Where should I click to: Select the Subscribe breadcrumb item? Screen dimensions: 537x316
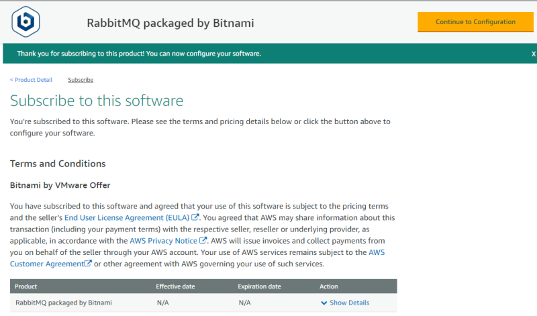pyautogui.click(x=81, y=80)
